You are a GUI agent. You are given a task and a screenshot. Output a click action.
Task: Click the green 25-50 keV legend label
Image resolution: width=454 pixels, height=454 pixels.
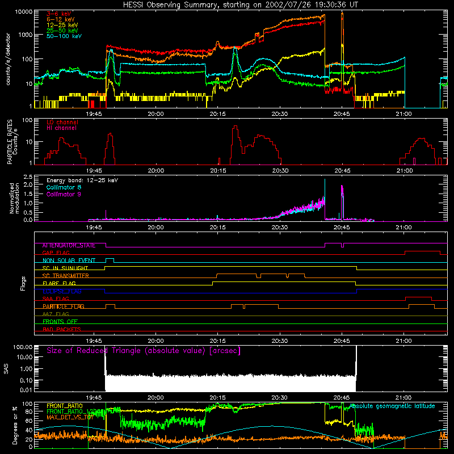(62, 31)
